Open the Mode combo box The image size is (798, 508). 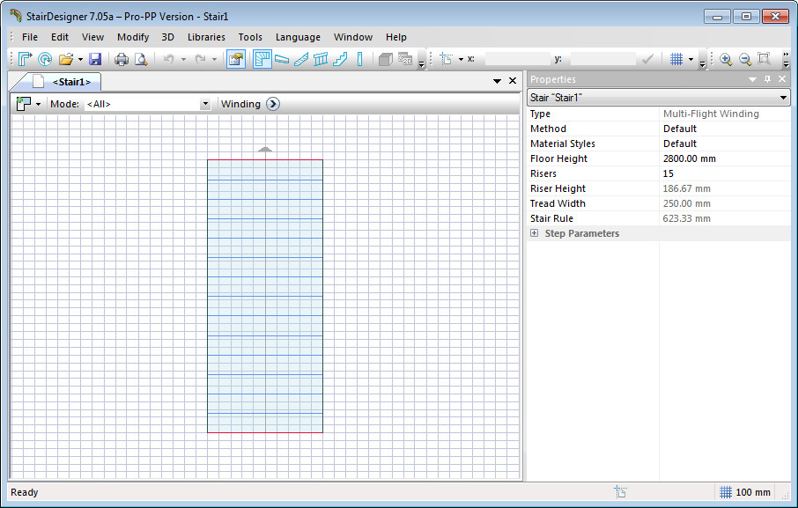(x=148, y=104)
